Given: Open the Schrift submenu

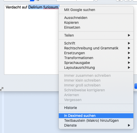Looking at the screenshot, I should (96, 43).
